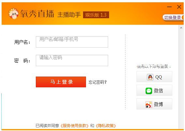Image resolution: width=185 pixels, height=131 pixels.
Task: Click the scrollbar up arrow
Action: point(181,28)
